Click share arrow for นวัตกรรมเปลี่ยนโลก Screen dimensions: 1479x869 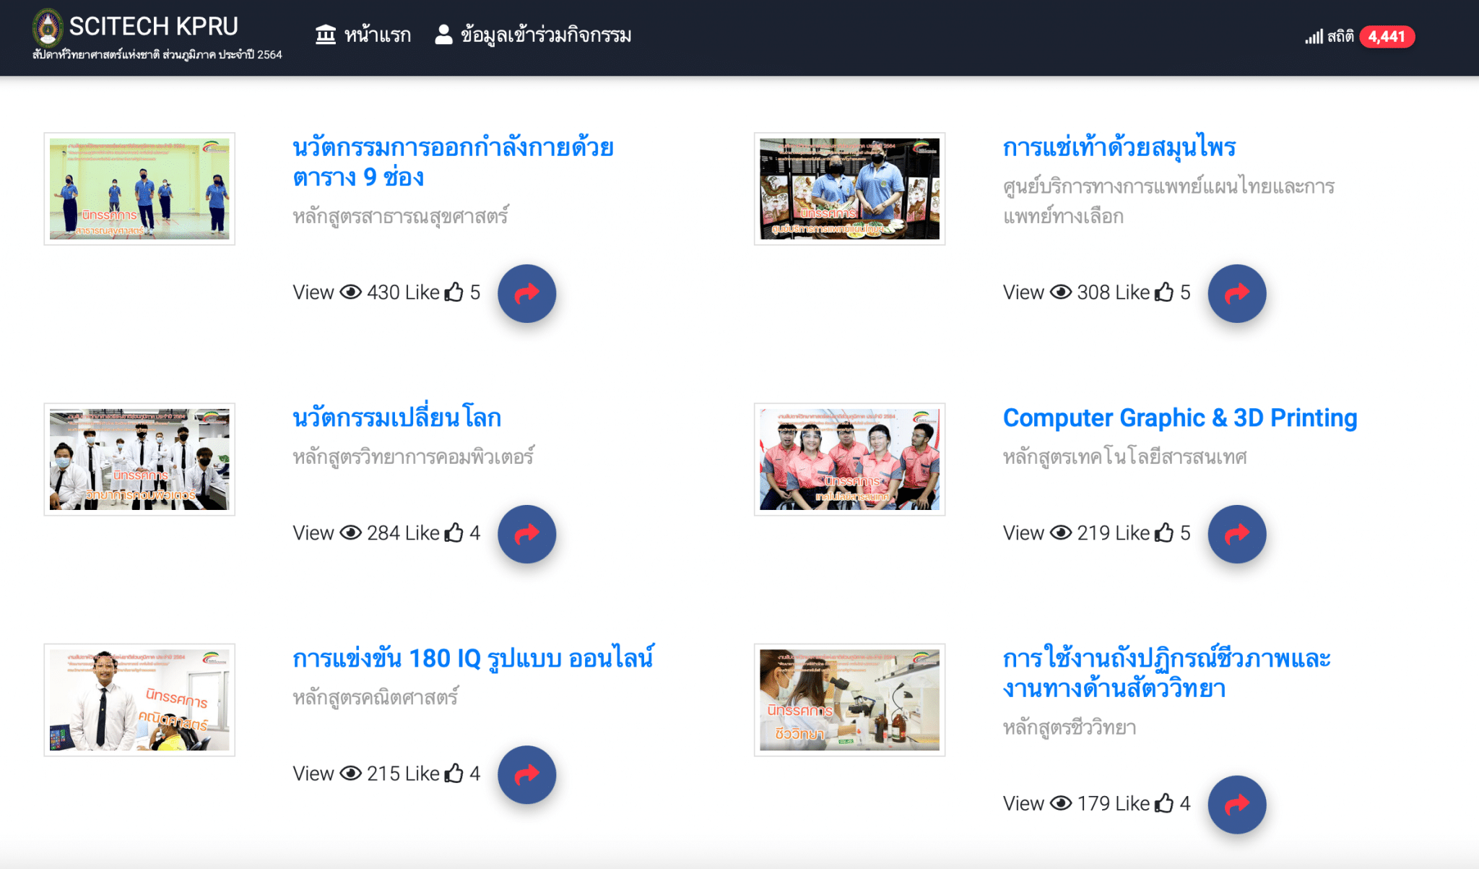point(526,534)
